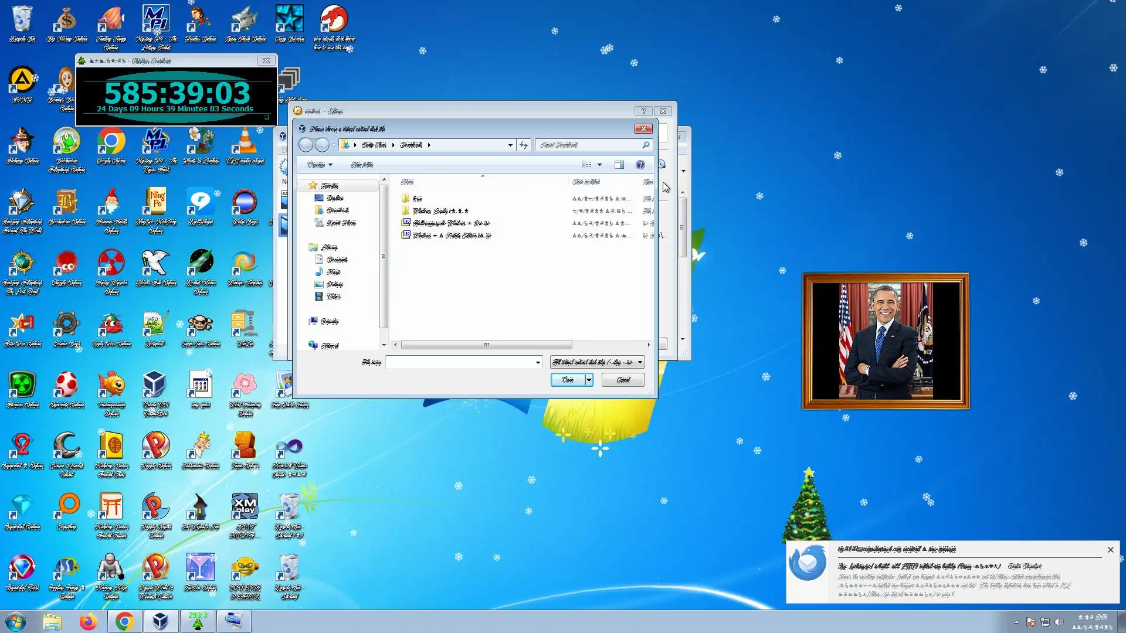
Task: Select the Windows Loader folder
Action: click(440, 211)
